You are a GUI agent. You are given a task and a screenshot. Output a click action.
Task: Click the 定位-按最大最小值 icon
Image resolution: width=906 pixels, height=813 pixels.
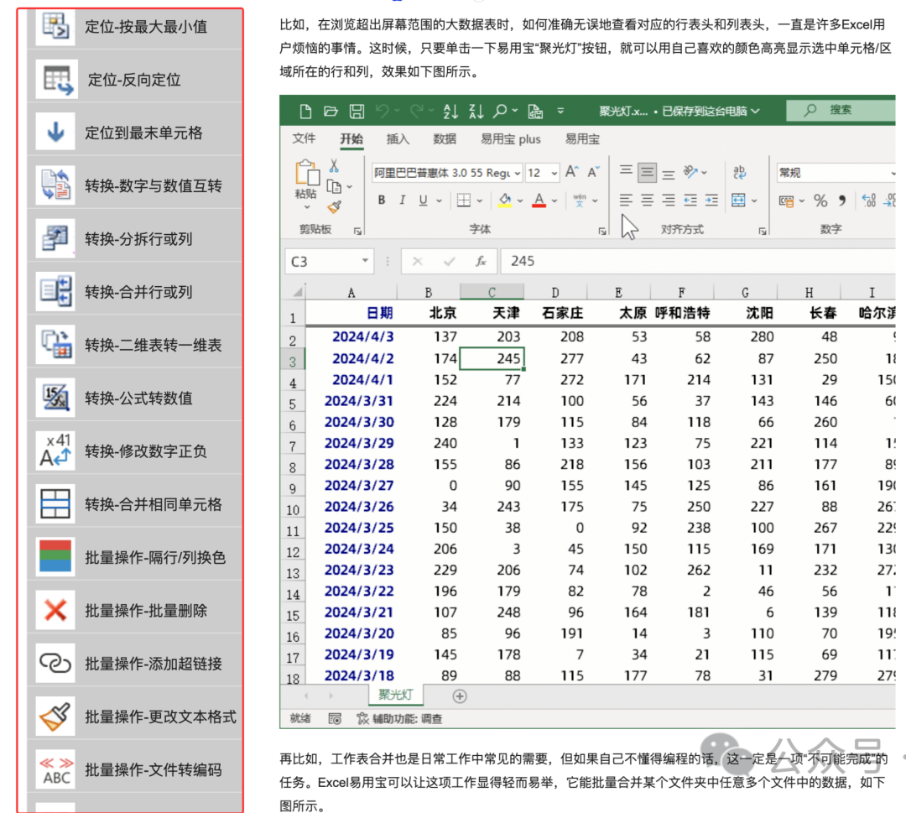55,27
